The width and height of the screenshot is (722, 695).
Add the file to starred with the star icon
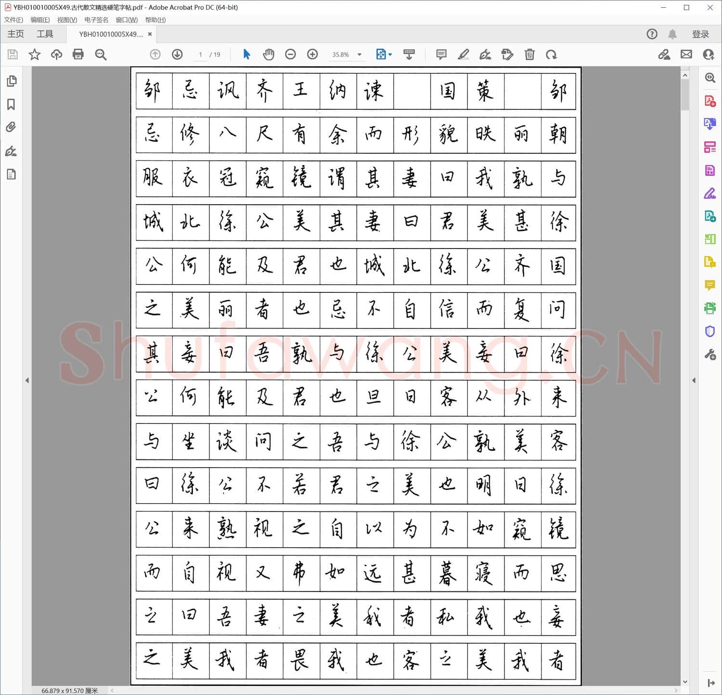pyautogui.click(x=35, y=54)
